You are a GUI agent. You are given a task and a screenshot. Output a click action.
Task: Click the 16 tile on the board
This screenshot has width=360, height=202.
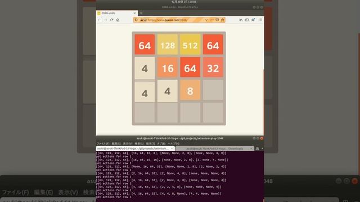tap(168, 67)
